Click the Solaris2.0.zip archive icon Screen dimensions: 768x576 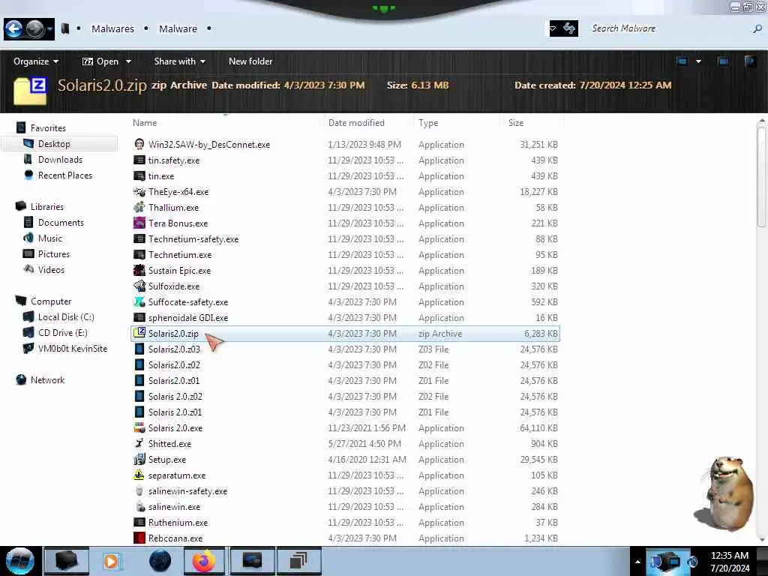point(139,333)
